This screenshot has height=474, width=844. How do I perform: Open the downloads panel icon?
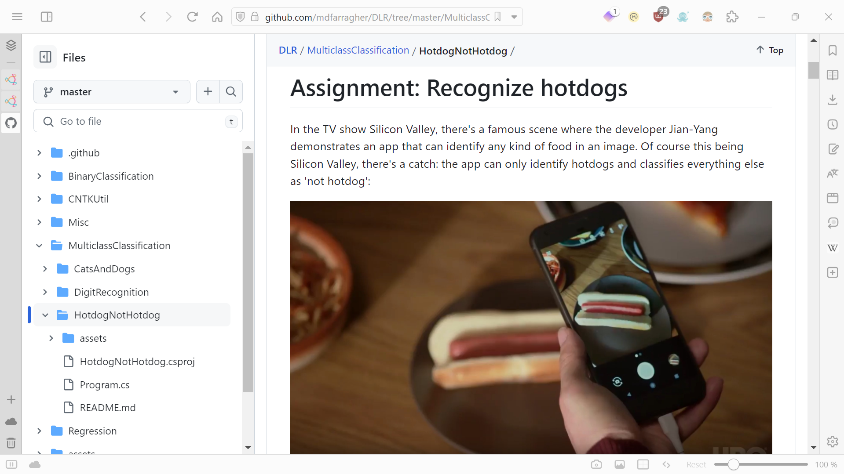tap(832, 100)
